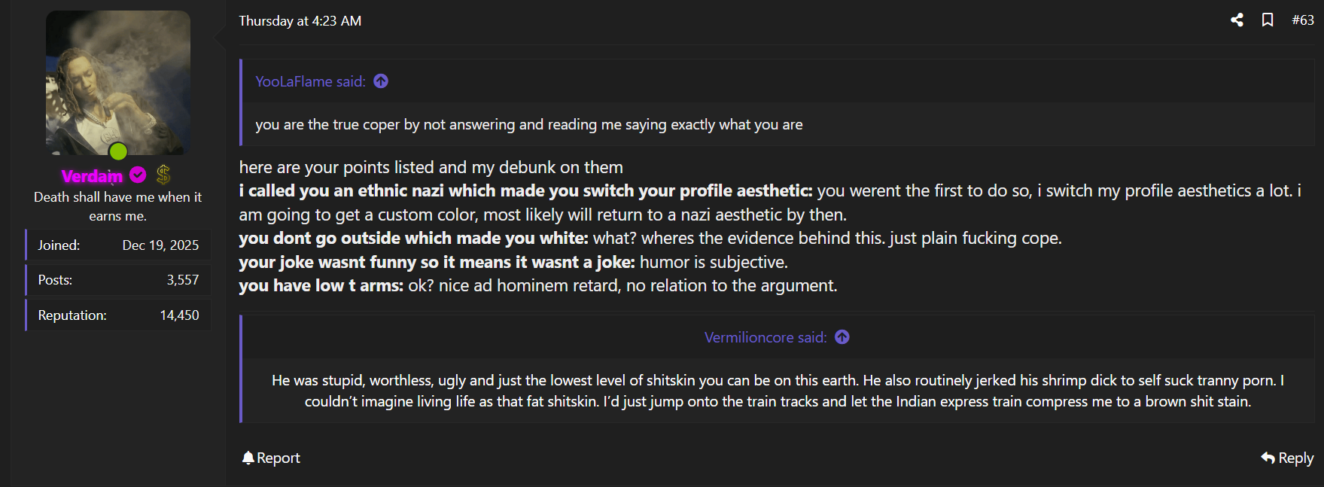Click the "YooLaFlame said:" quote header

tap(310, 81)
